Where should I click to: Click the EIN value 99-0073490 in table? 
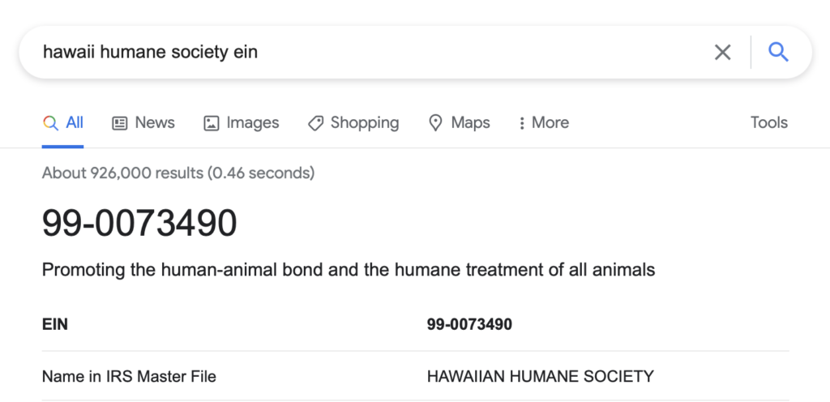[469, 324]
